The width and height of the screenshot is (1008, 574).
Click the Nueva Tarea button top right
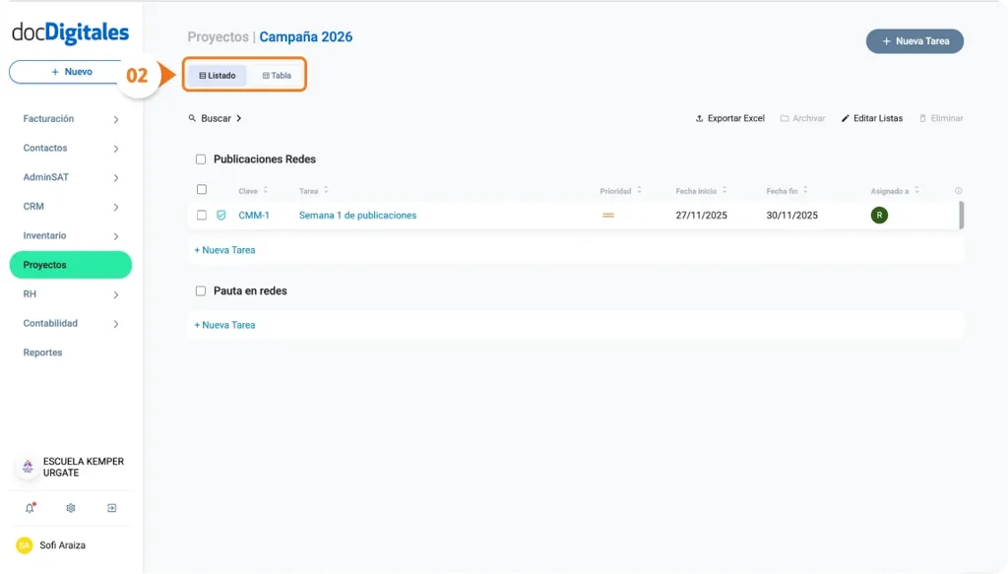(x=913, y=40)
